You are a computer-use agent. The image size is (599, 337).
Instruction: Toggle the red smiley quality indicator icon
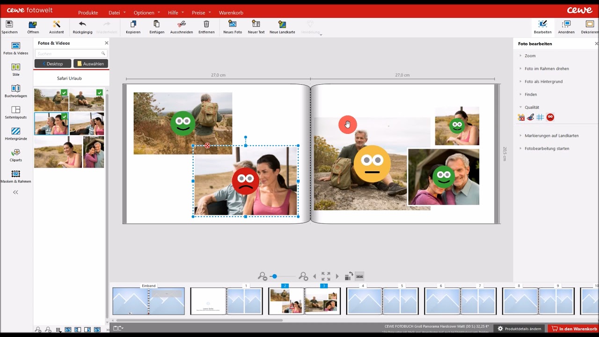coord(550,117)
